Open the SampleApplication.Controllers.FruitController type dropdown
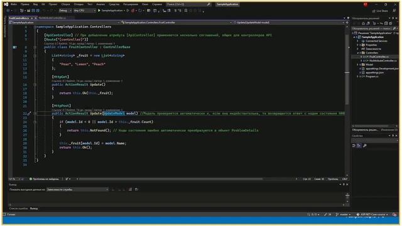The image size is (402, 226). point(177,23)
